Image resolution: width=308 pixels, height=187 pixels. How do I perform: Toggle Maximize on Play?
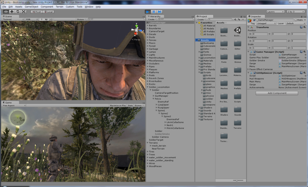coord(118,106)
